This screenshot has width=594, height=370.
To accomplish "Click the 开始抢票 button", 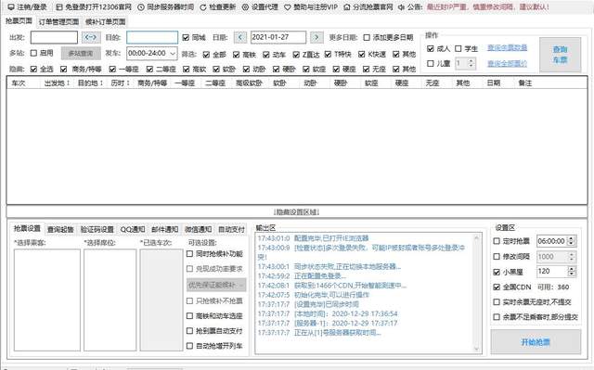I will pos(536,342).
